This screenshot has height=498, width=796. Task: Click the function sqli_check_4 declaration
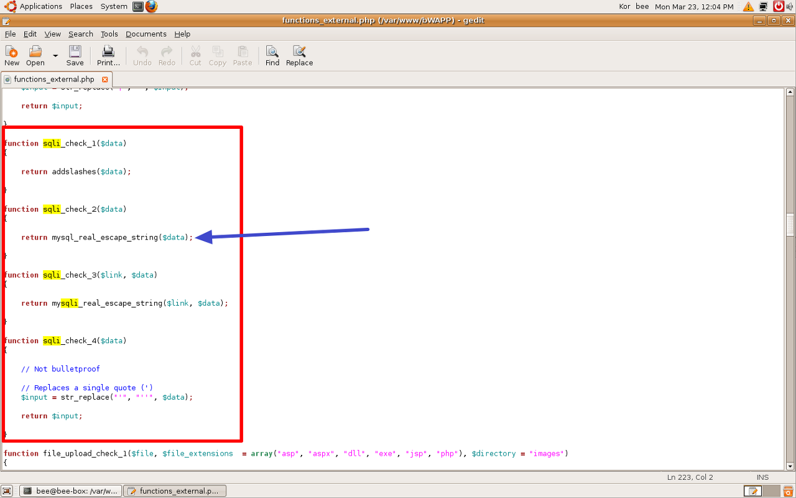click(65, 341)
